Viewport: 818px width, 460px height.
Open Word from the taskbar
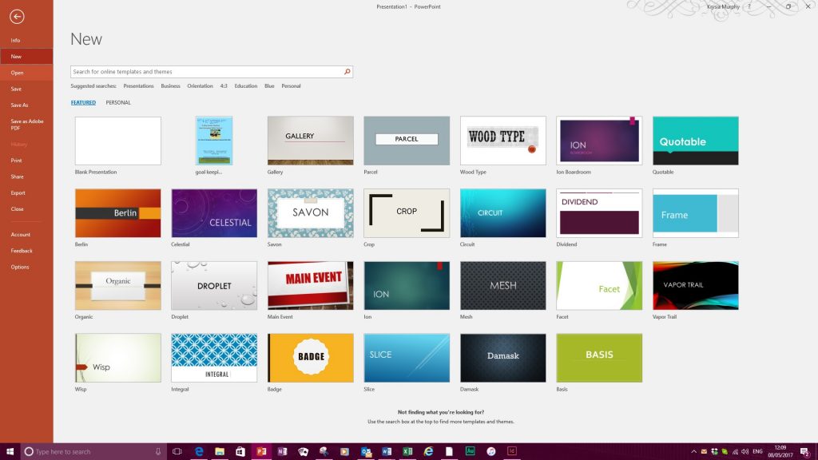point(387,451)
